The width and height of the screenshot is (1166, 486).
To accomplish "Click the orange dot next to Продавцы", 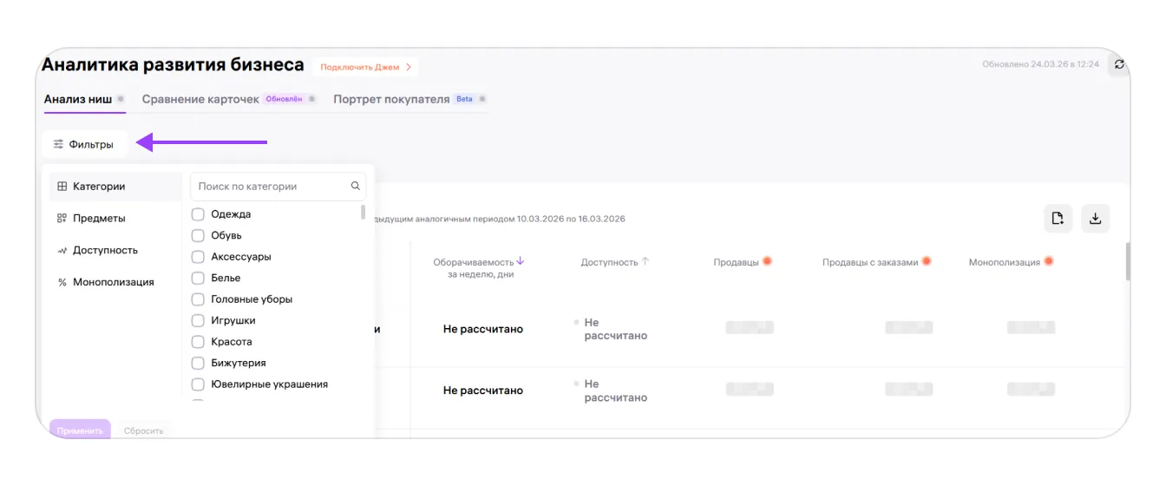I will click(x=767, y=261).
